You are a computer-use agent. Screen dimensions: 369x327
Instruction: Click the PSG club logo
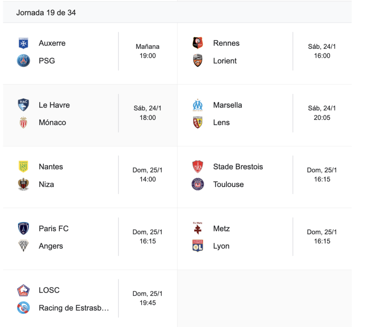tap(23, 61)
